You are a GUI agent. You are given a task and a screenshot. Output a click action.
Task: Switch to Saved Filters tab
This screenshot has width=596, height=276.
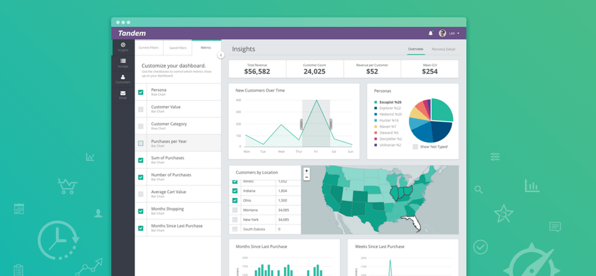coord(178,48)
